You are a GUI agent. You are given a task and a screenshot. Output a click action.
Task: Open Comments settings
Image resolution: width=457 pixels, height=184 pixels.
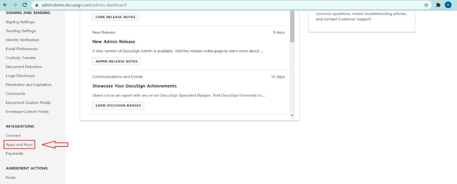(15, 94)
